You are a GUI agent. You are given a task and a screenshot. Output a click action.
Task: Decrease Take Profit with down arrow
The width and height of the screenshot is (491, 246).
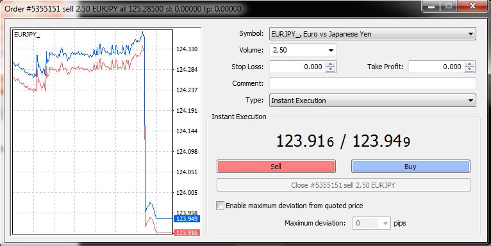pyautogui.click(x=469, y=69)
